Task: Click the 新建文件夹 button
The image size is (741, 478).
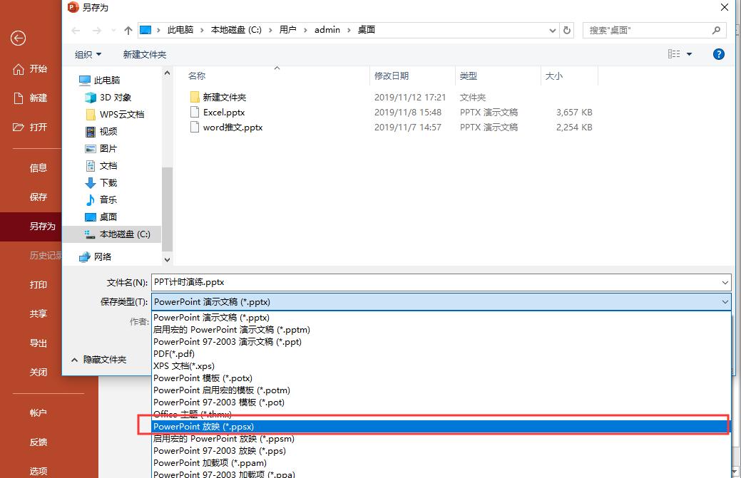Action: [144, 53]
